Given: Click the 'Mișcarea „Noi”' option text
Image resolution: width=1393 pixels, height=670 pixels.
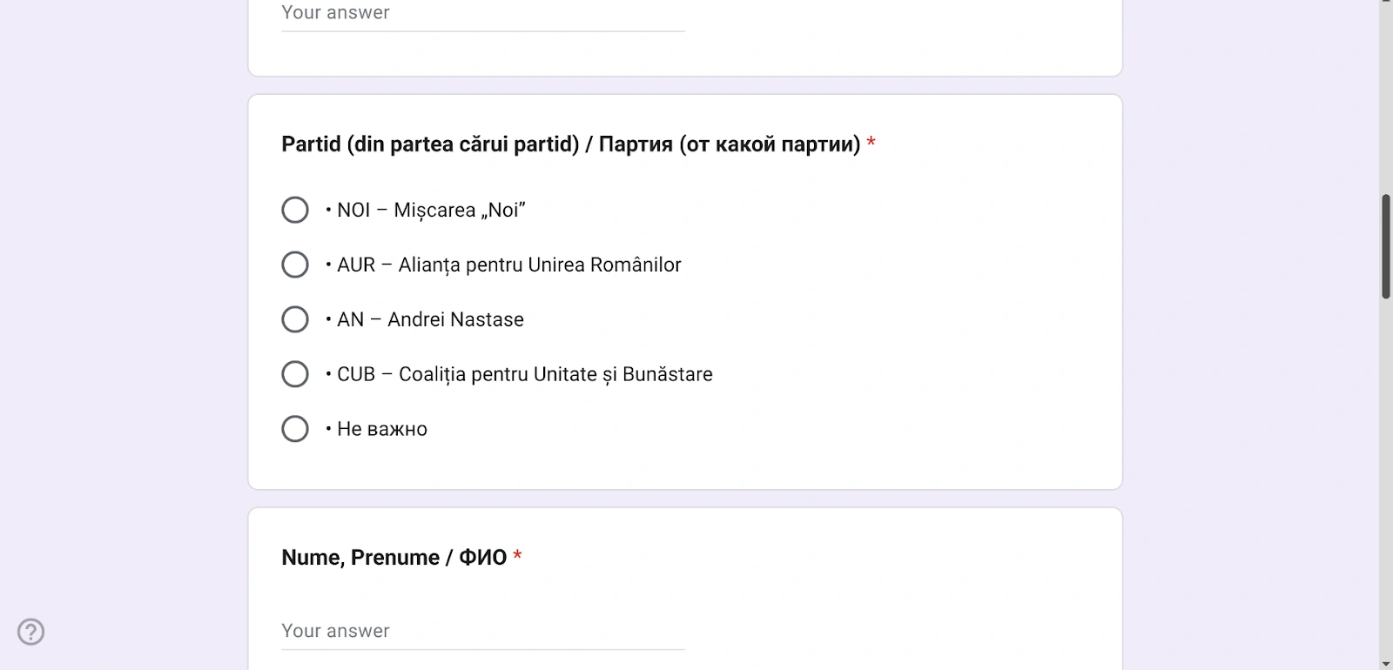Looking at the screenshot, I should click(x=459, y=210).
